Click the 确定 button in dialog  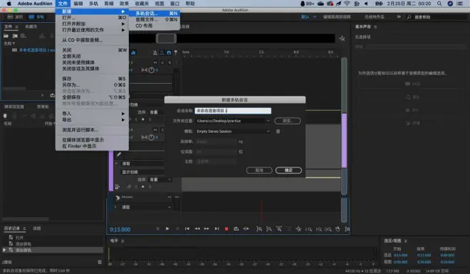point(288,170)
